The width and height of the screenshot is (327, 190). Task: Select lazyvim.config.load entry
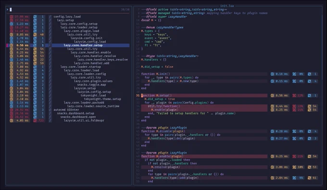tap(89, 42)
